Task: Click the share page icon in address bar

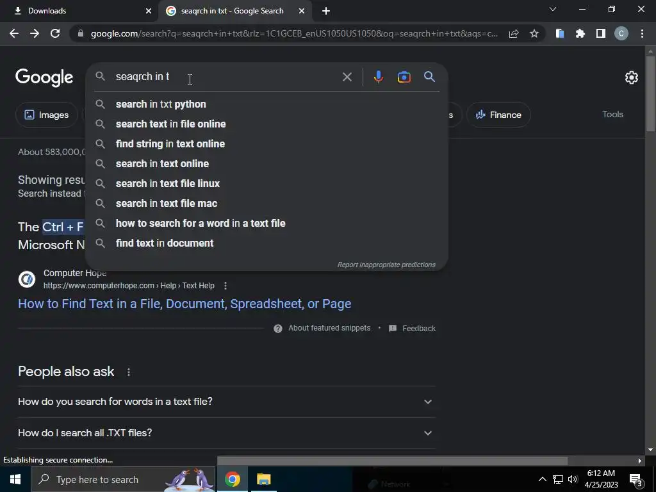Action: [514, 33]
